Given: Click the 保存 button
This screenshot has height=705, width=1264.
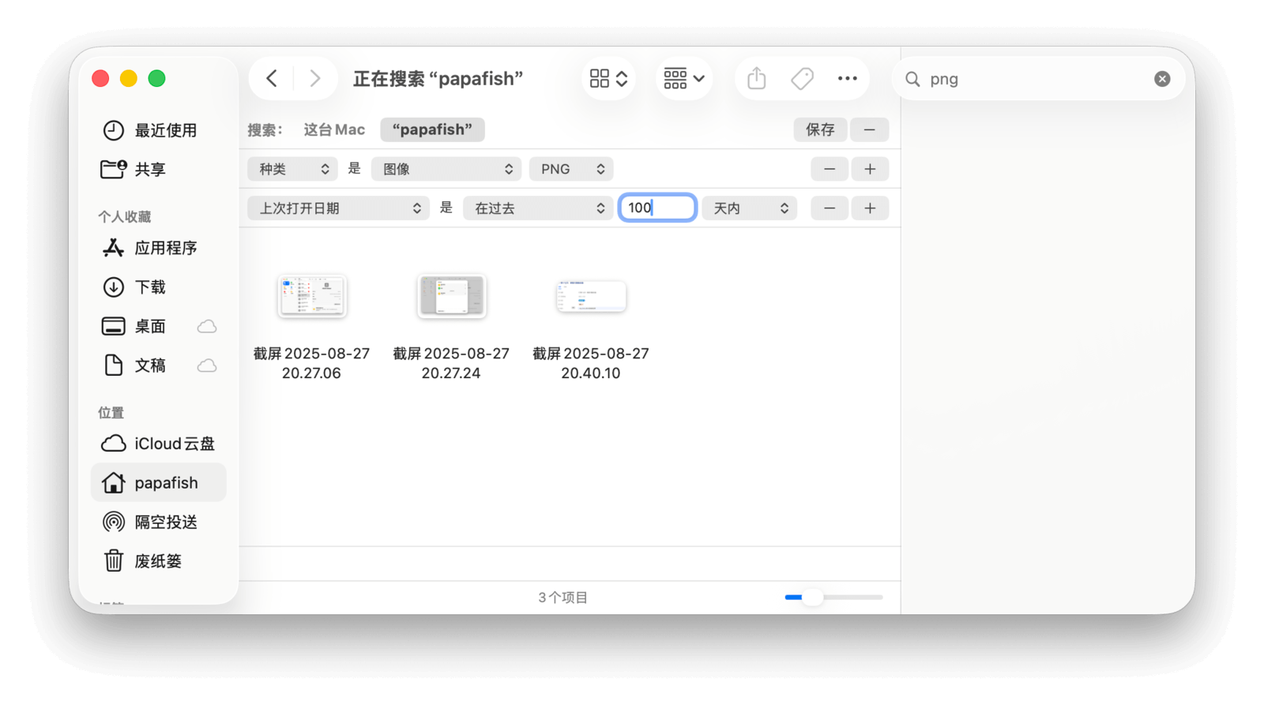Looking at the screenshot, I should [819, 129].
